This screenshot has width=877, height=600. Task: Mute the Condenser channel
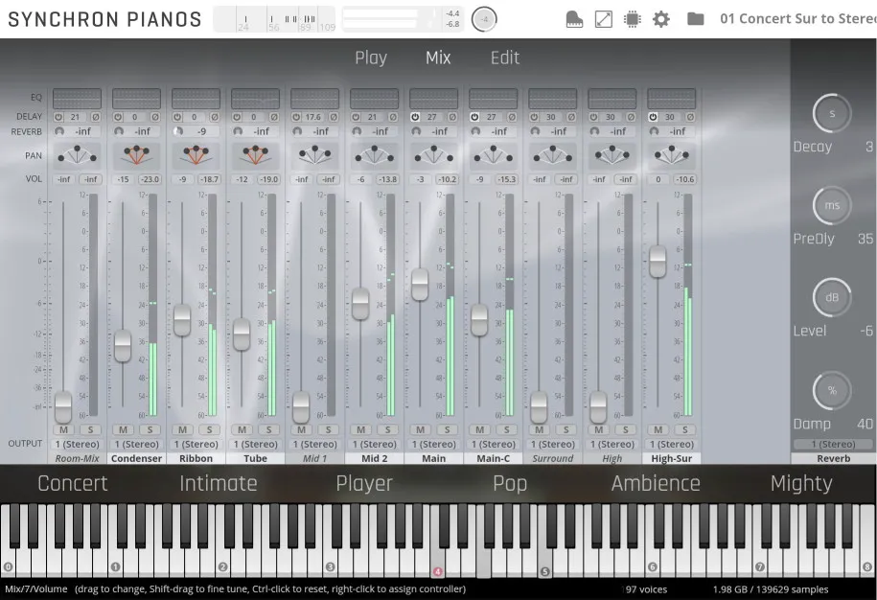coord(123,430)
